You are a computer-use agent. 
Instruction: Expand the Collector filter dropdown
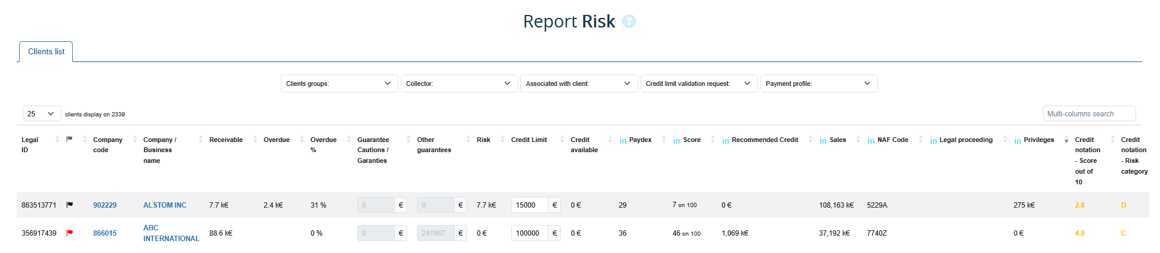pyautogui.click(x=458, y=84)
